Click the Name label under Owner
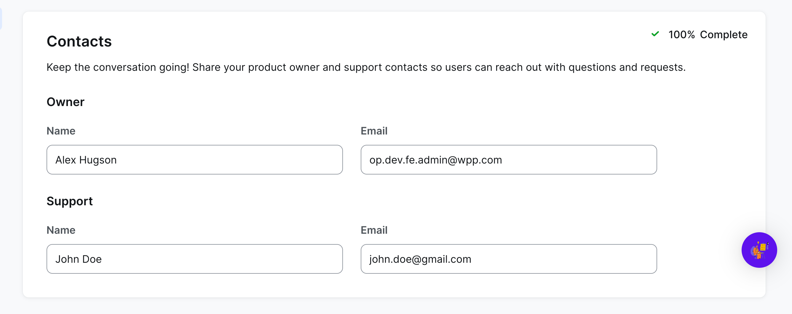792x314 pixels. point(61,131)
